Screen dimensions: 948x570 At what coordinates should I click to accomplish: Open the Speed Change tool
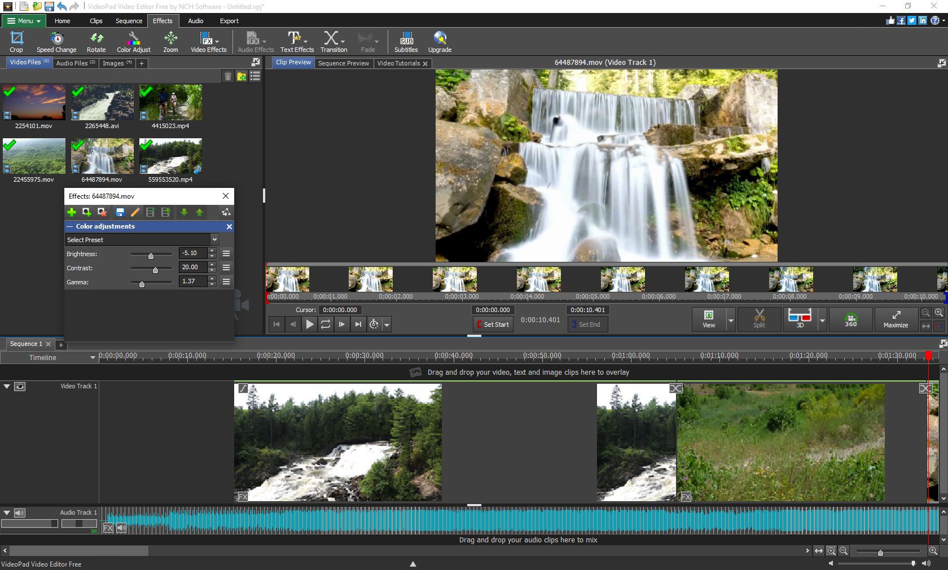coord(56,41)
